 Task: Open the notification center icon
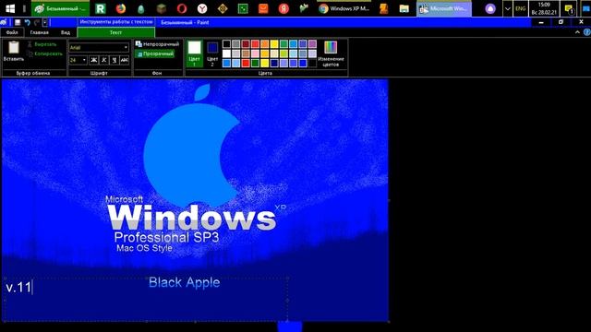(569, 8)
